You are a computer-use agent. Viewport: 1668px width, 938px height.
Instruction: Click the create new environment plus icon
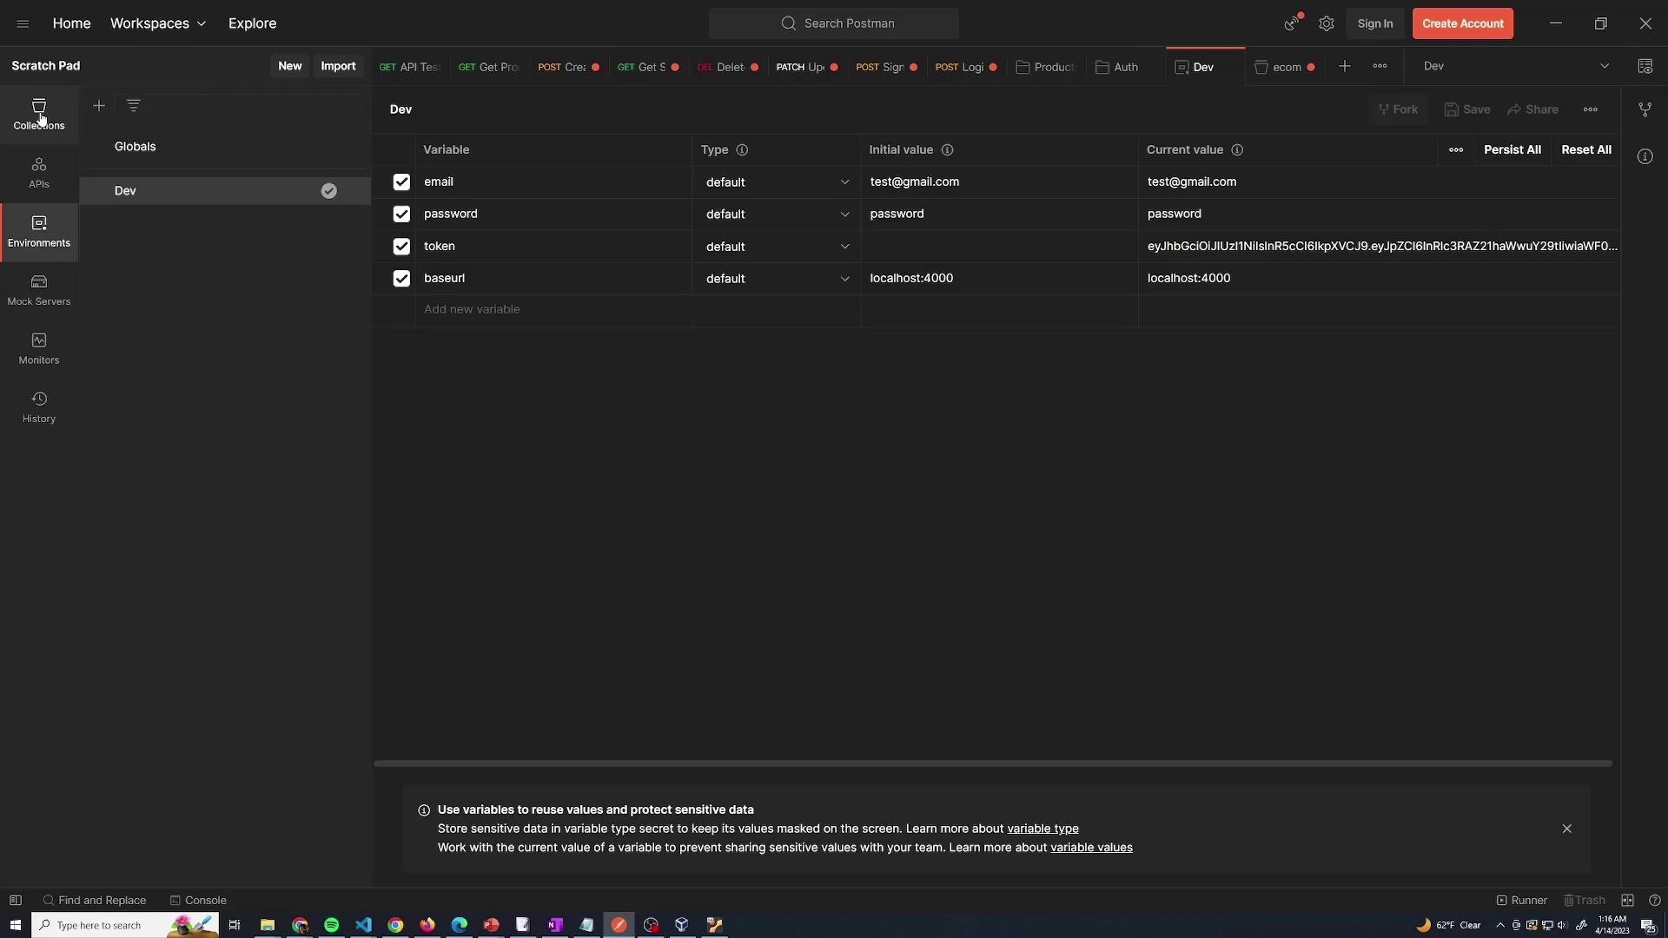(99, 105)
